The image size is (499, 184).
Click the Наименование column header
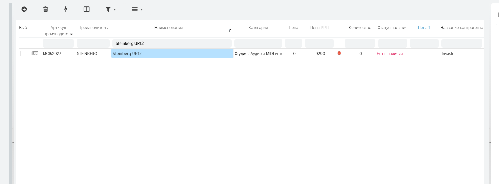click(169, 28)
